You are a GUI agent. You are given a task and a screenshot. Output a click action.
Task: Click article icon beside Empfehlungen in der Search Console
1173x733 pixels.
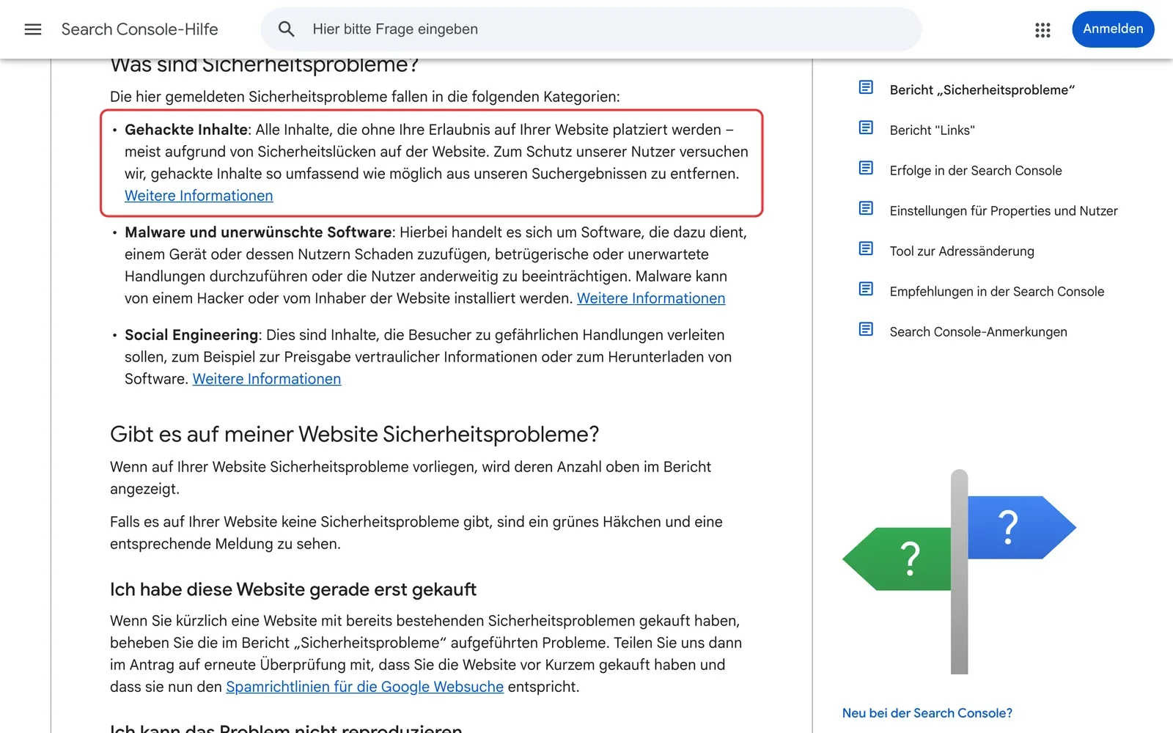pos(866,290)
